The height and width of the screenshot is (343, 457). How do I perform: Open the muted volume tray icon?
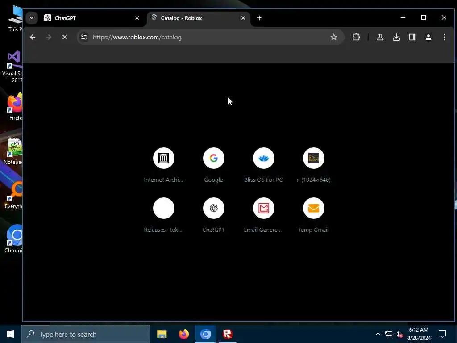point(399,334)
